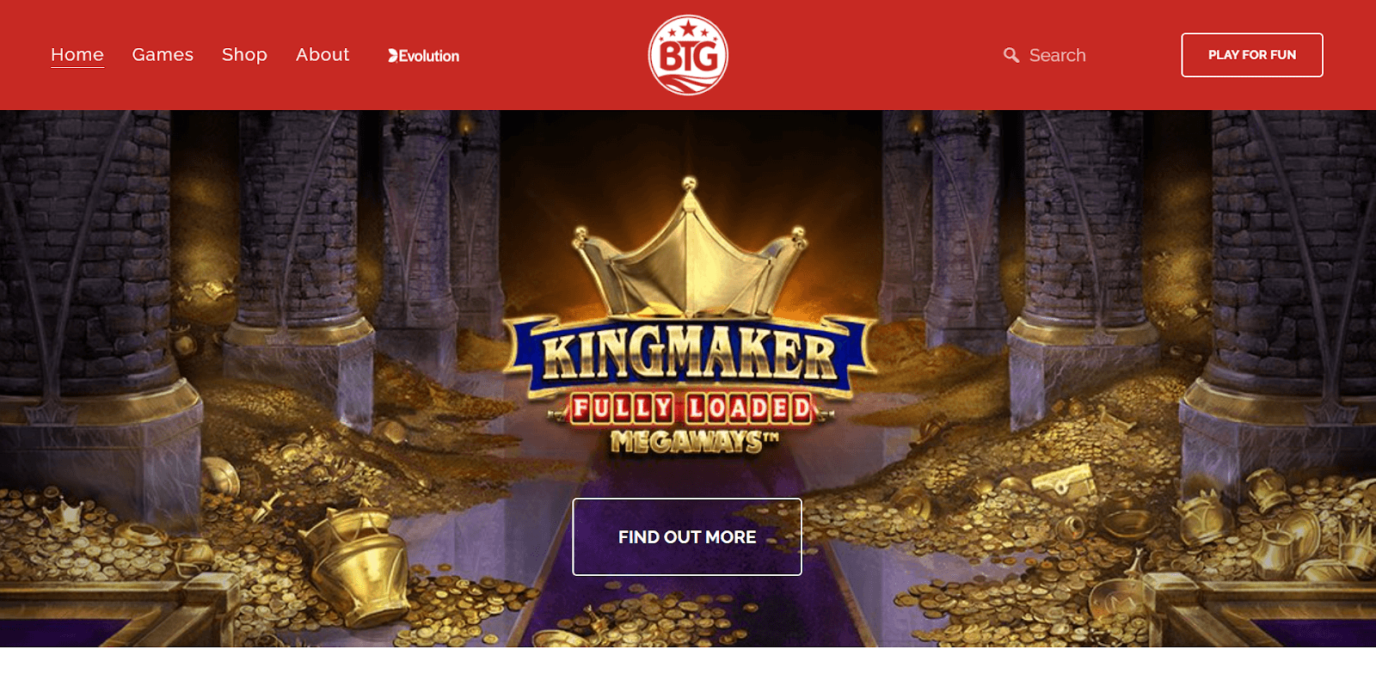
Task: Click the Evolution brand logo
Action: click(423, 56)
